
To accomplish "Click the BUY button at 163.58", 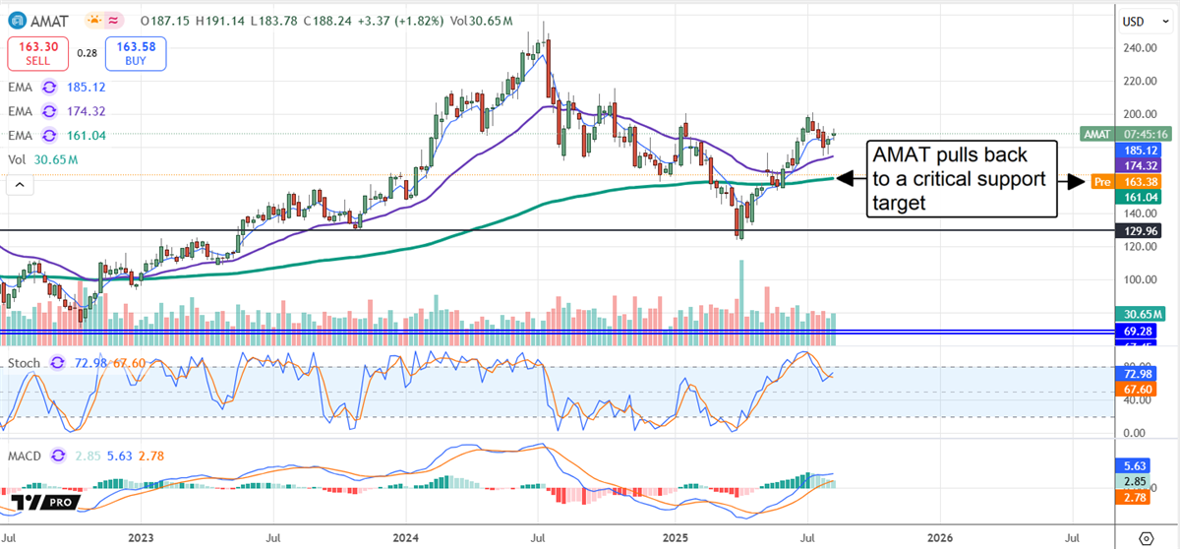I will coord(136,52).
